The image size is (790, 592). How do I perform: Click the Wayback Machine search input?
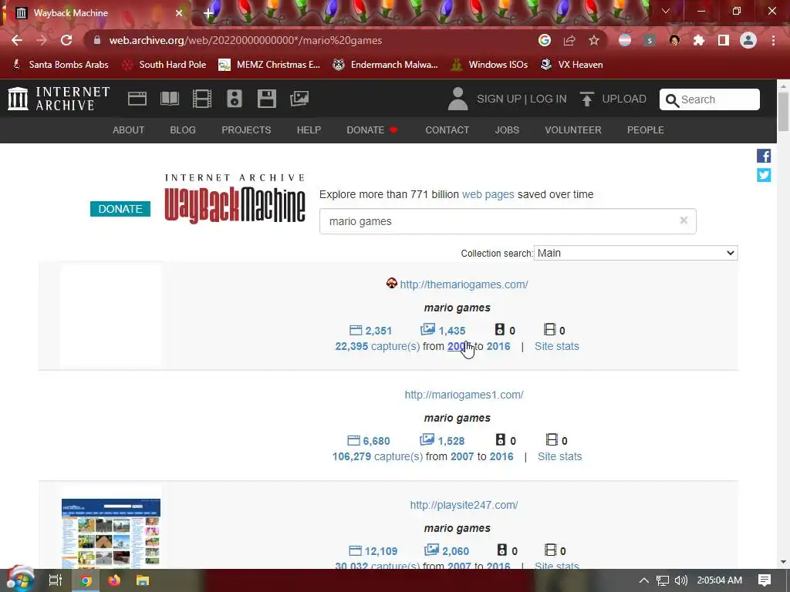(508, 221)
